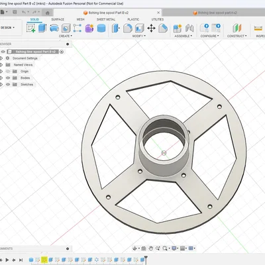This screenshot has width=265, height=265.
Task: Select the Look At navigation tool
Action: 144,248
